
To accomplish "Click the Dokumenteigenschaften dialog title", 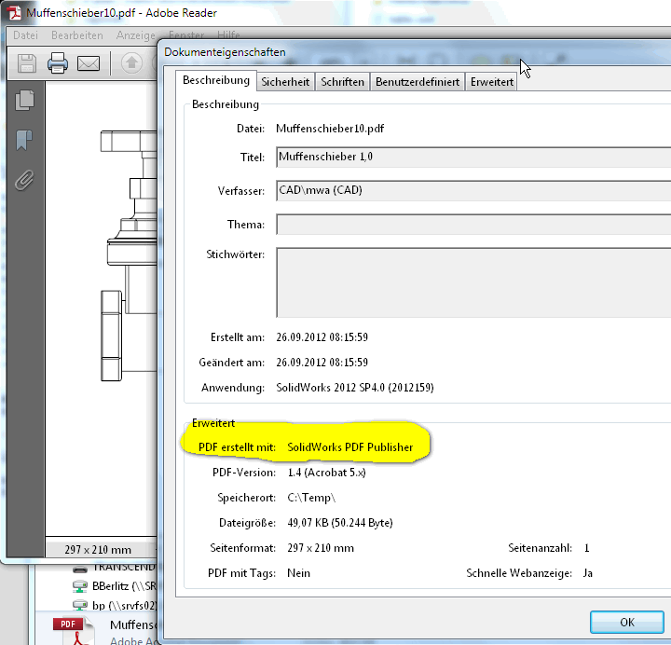I will [x=225, y=52].
